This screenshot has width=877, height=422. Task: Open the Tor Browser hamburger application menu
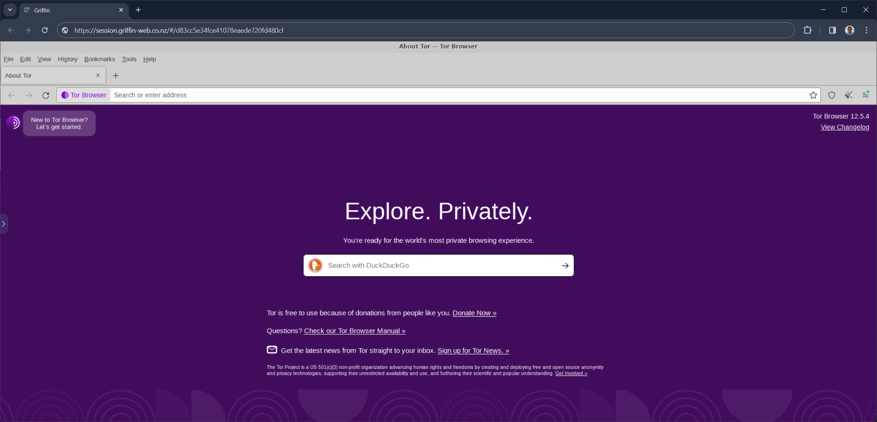point(866,95)
